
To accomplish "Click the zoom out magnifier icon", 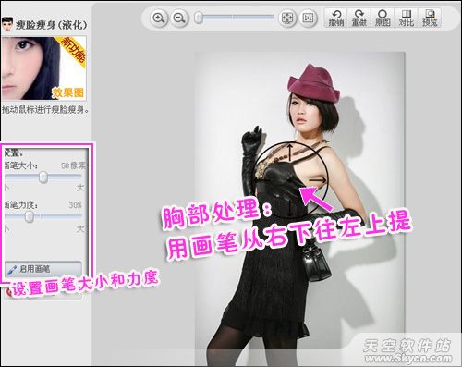I will (179, 18).
